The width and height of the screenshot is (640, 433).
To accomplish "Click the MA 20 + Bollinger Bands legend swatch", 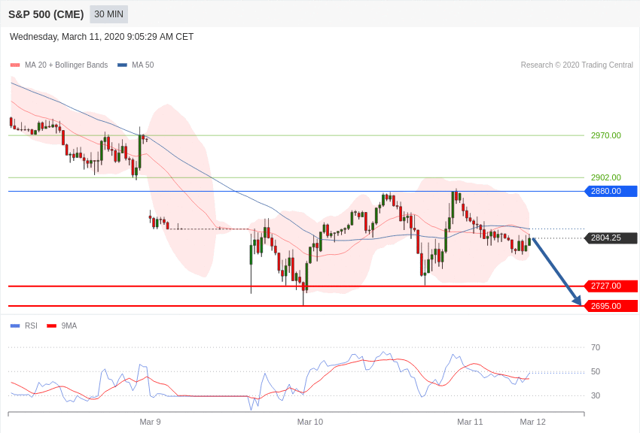I will coord(15,65).
